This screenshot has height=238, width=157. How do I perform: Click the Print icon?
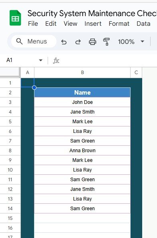pos(93,41)
